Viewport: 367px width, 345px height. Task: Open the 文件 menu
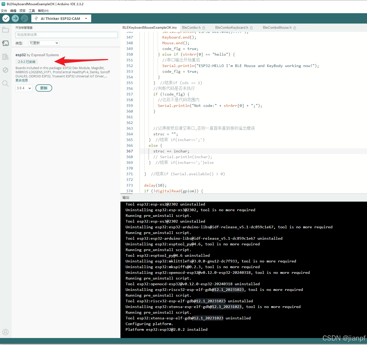pos(4,11)
